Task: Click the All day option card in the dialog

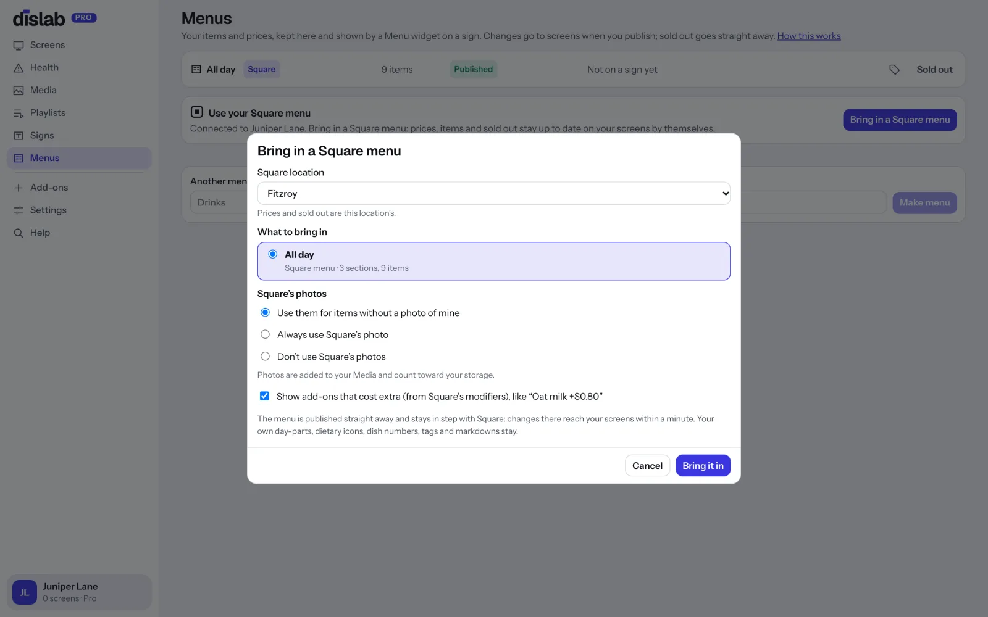Action: pos(494,261)
